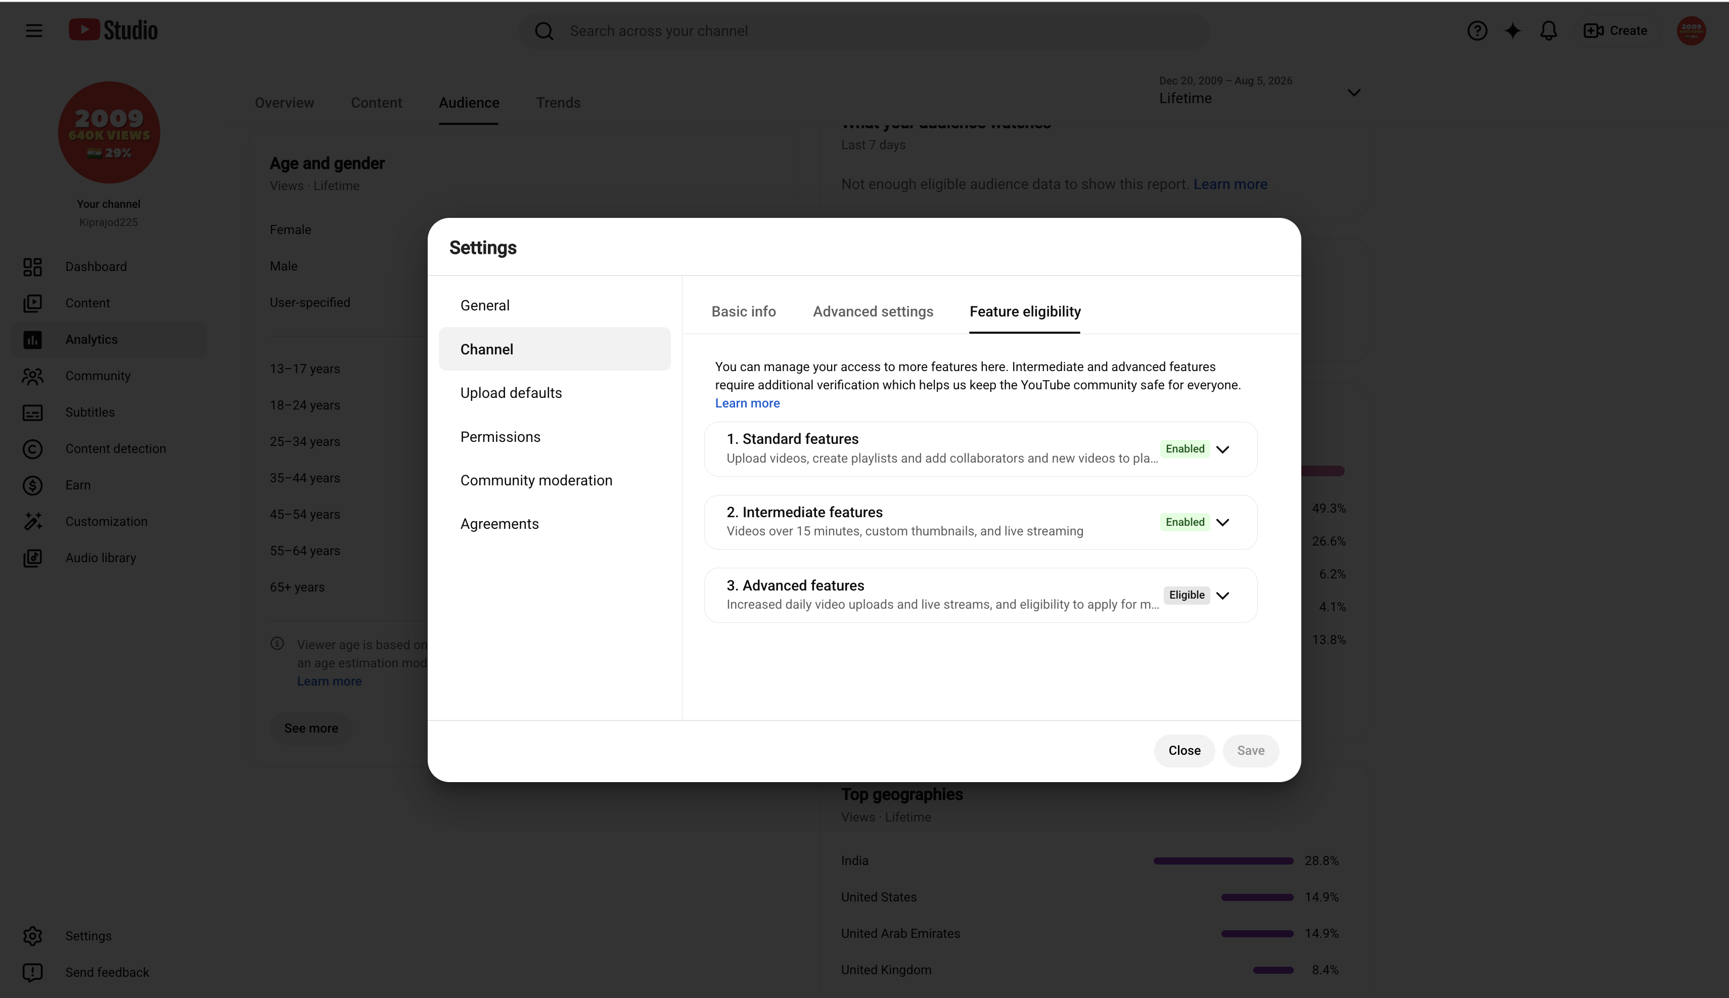Click the Standard features Enabled badge

tap(1185, 449)
